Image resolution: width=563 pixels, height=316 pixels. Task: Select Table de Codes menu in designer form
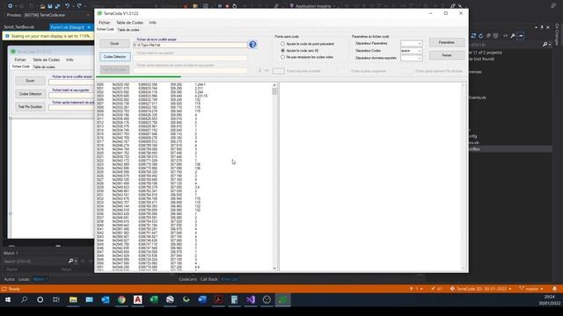(46, 60)
